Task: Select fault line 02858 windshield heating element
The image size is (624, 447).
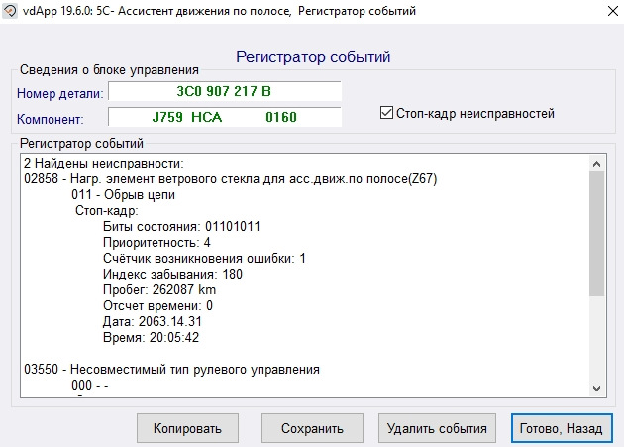Action: tap(231, 178)
